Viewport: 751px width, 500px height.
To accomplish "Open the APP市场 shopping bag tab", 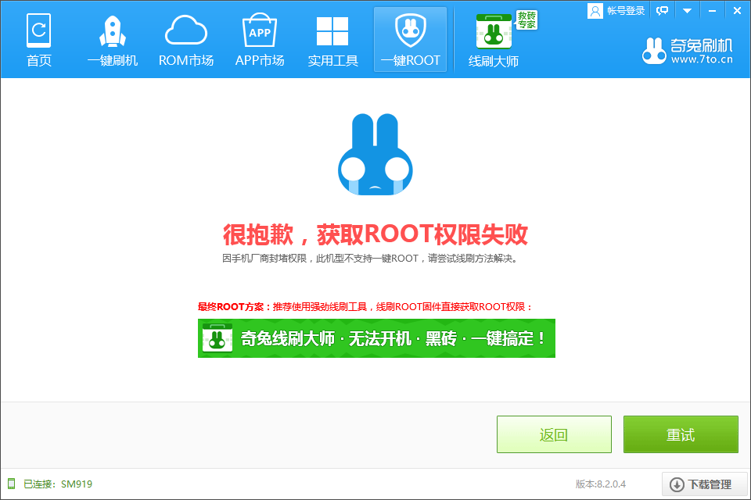I will [x=260, y=40].
